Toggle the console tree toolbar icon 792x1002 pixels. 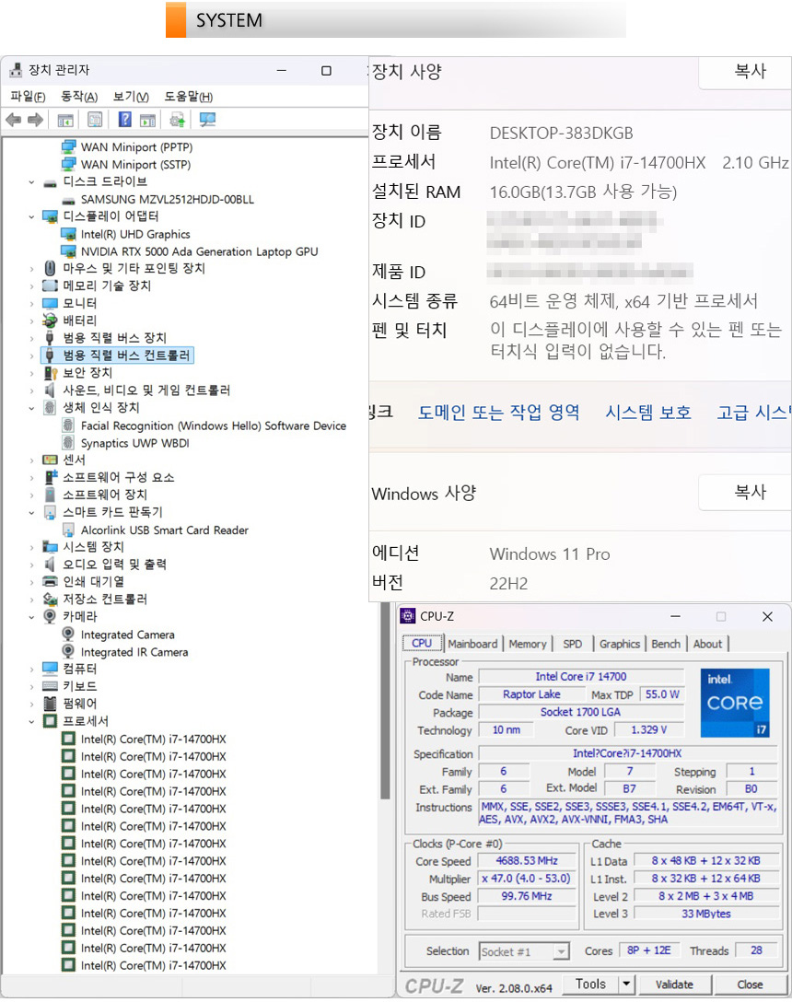[x=65, y=120]
